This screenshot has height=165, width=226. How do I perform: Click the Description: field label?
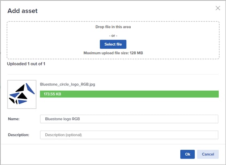point(18,135)
